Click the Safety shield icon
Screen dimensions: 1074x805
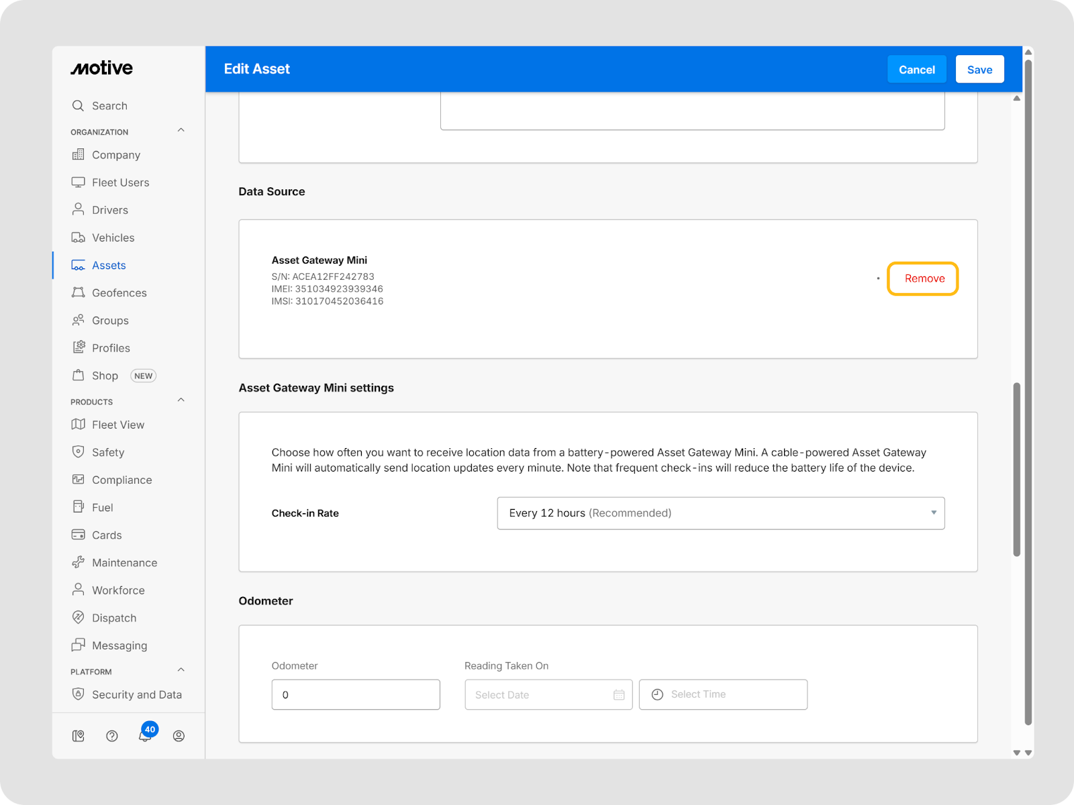(x=79, y=452)
